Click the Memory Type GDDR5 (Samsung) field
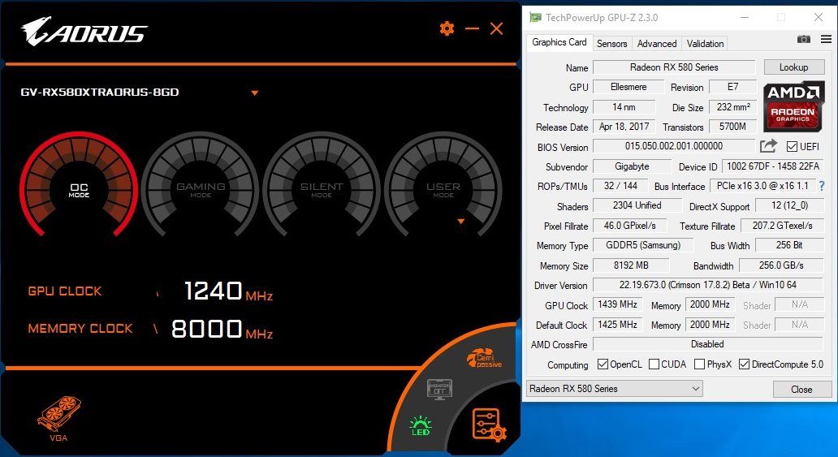This screenshot has height=457, width=838. point(643,245)
